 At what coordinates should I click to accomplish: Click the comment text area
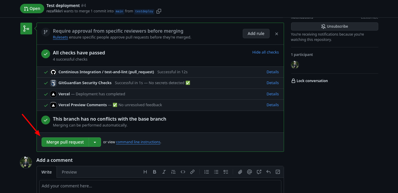[160, 187]
